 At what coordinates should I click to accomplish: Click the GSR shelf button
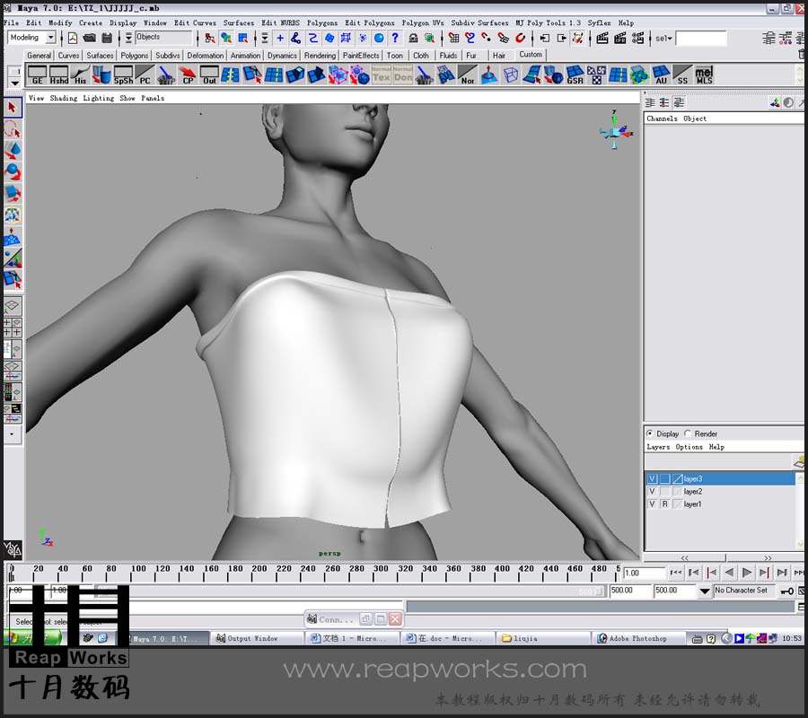(x=575, y=75)
